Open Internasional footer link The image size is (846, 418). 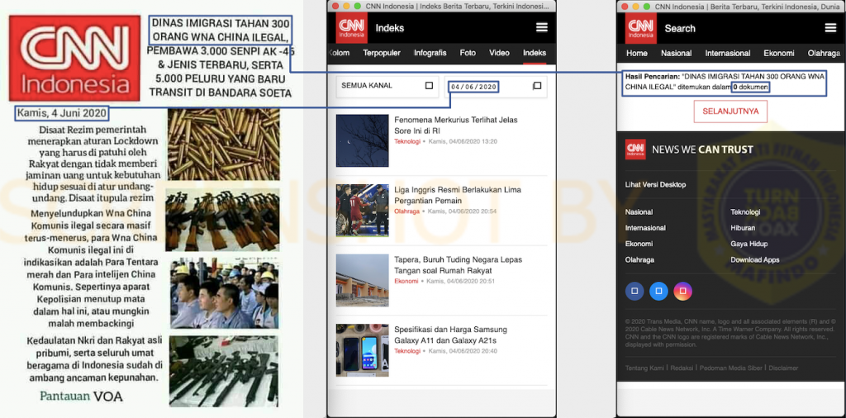(645, 228)
